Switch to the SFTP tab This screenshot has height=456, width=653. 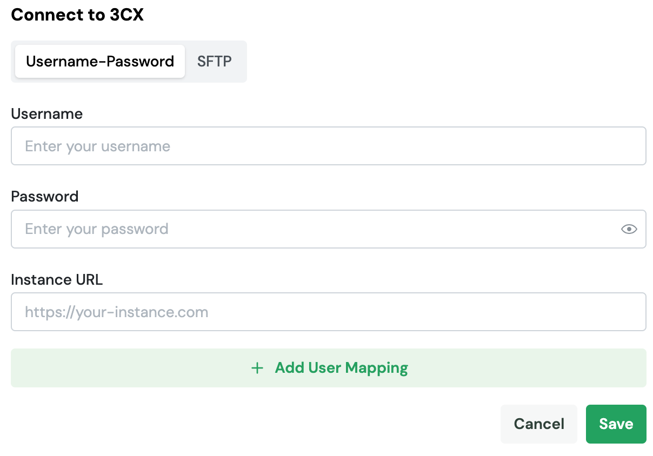coord(214,62)
